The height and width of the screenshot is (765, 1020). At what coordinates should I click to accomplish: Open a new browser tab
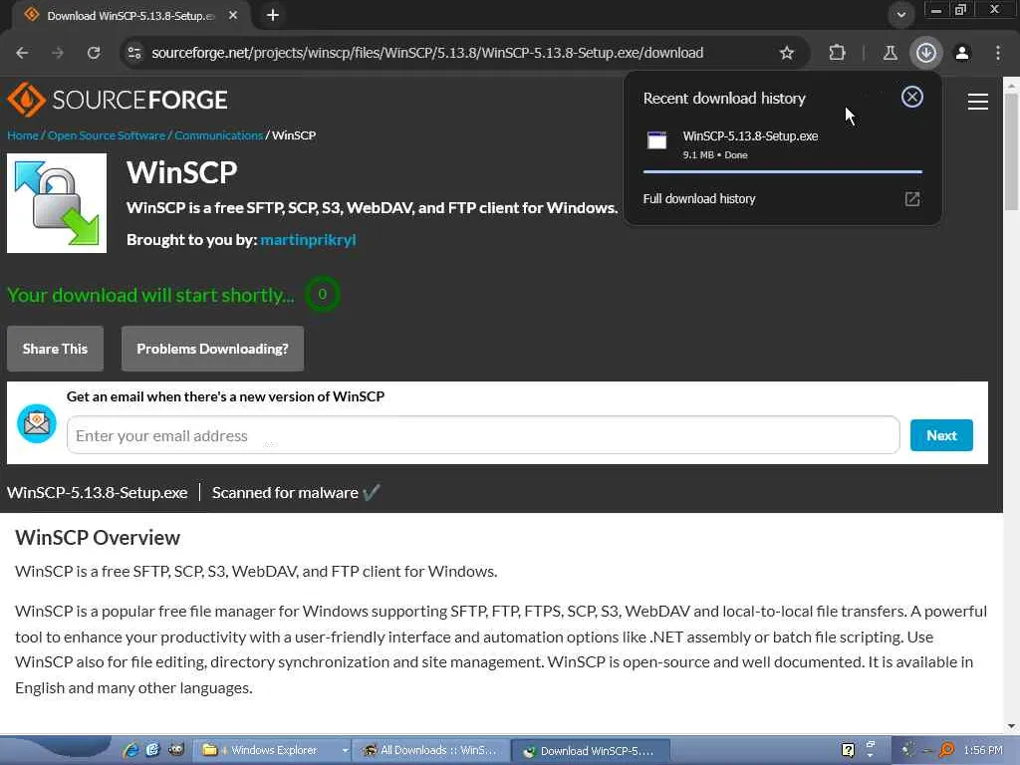click(x=273, y=15)
